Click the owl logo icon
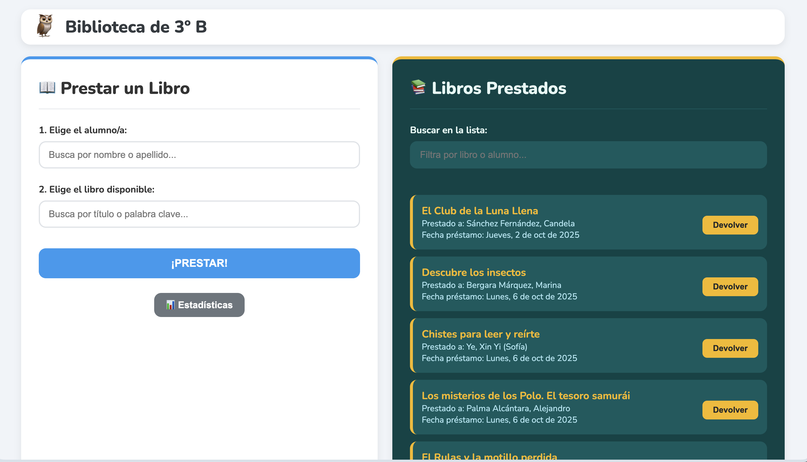The height and width of the screenshot is (462, 807). tap(44, 26)
